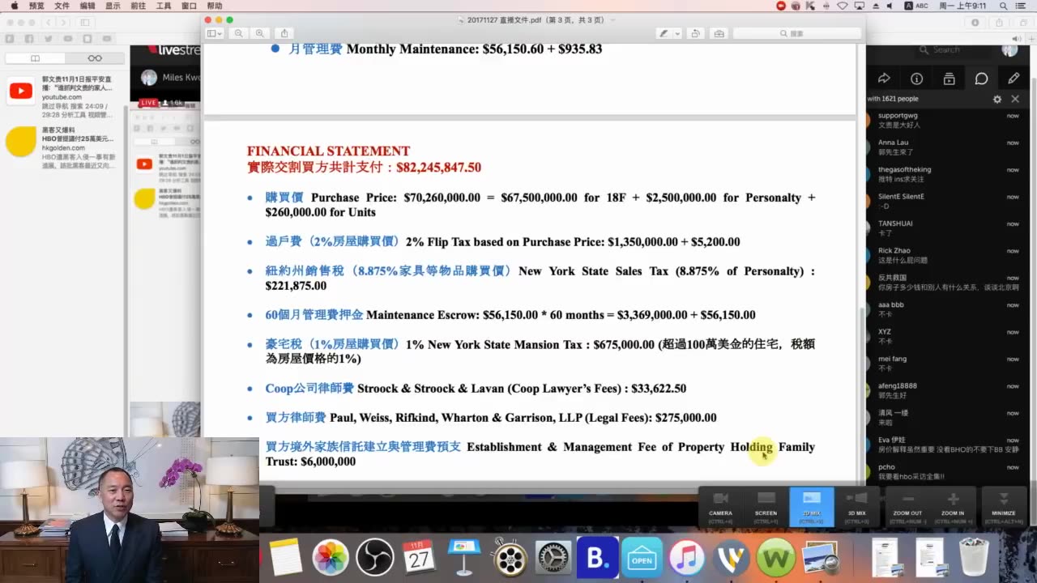Open the 编辑 menu
The height and width of the screenshot is (583, 1037).
coord(87,6)
